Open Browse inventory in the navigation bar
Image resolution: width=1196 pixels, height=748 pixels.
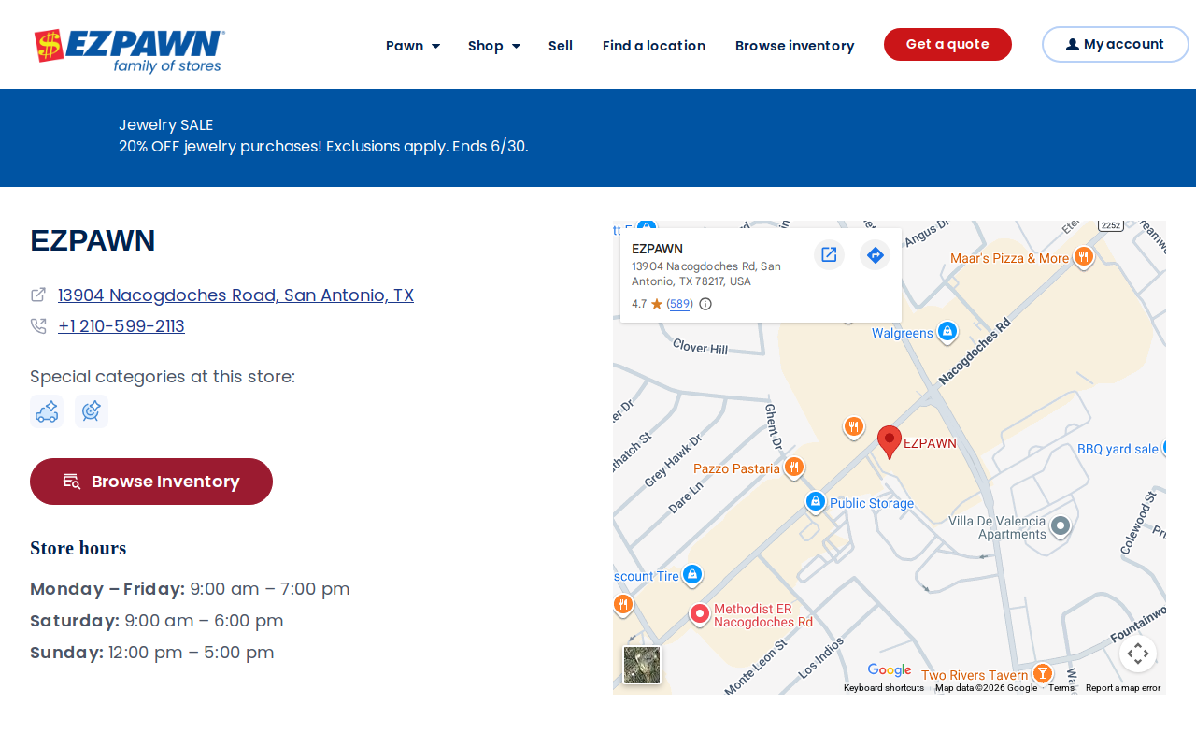(x=794, y=46)
